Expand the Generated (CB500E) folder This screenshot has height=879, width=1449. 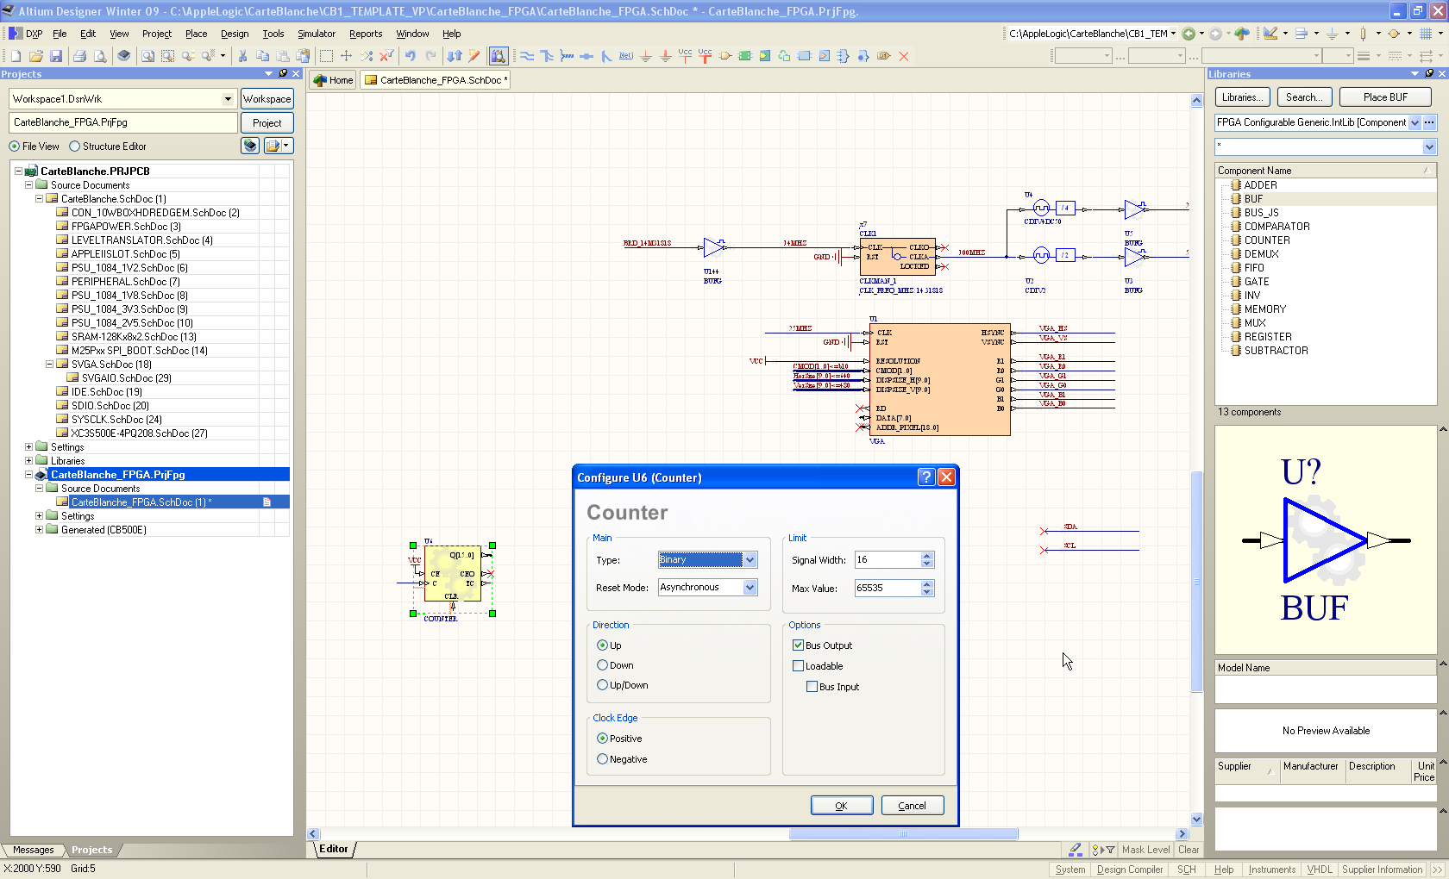pyautogui.click(x=39, y=530)
